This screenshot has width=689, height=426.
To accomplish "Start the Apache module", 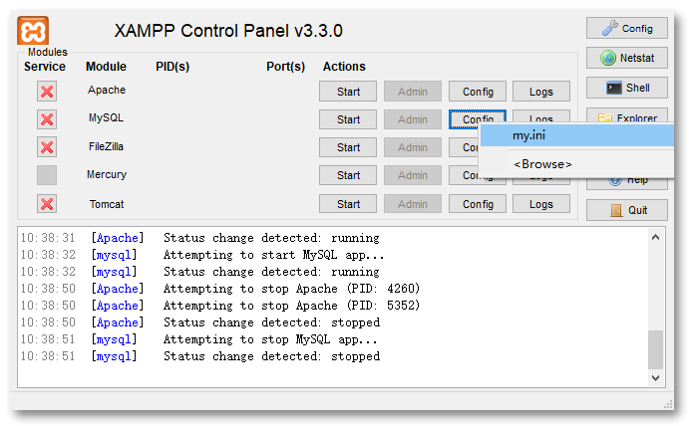I will tap(348, 92).
